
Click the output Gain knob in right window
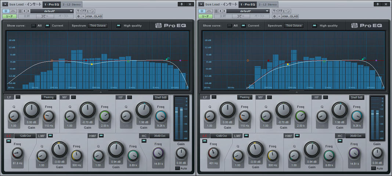377,153
